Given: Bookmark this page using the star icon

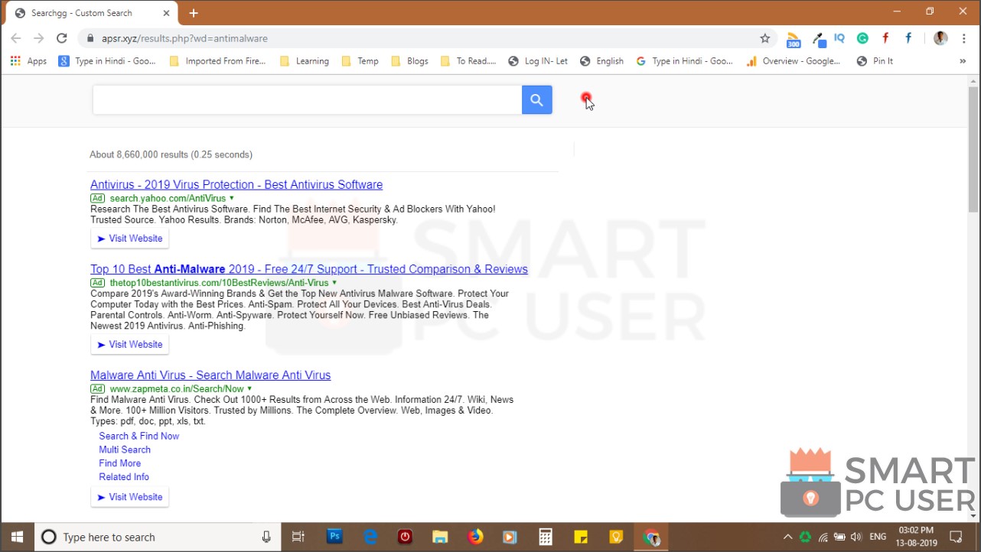Looking at the screenshot, I should (764, 37).
